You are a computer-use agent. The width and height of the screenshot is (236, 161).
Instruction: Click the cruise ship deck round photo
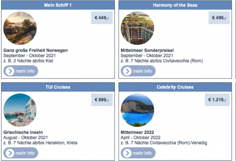click(x=138, y=28)
